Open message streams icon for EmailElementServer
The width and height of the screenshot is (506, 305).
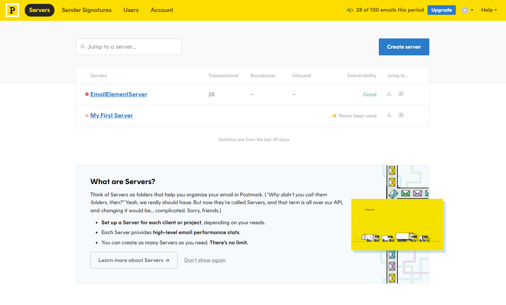(x=401, y=94)
